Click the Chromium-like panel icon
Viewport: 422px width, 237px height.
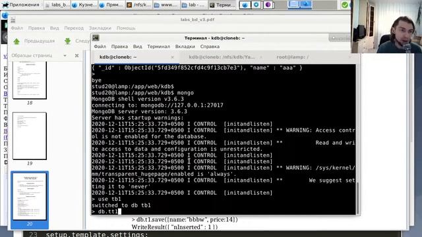[256, 5]
